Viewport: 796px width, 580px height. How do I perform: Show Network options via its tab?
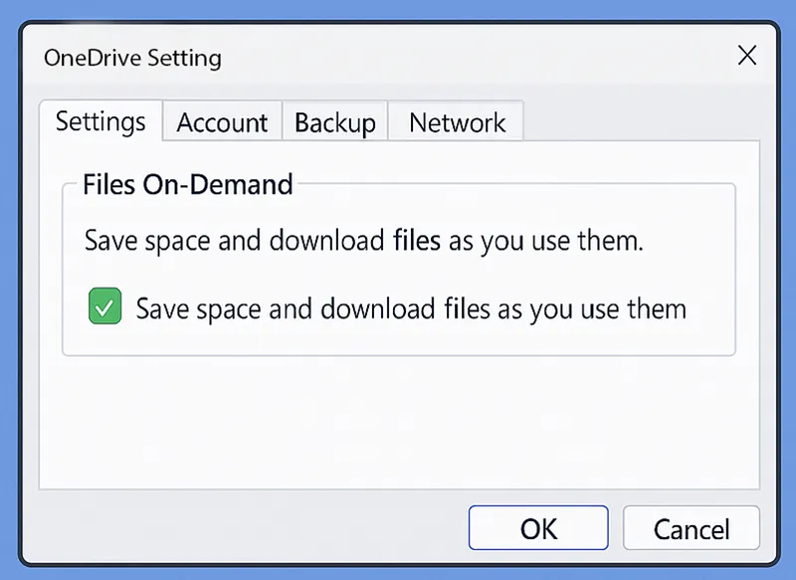coord(457,122)
